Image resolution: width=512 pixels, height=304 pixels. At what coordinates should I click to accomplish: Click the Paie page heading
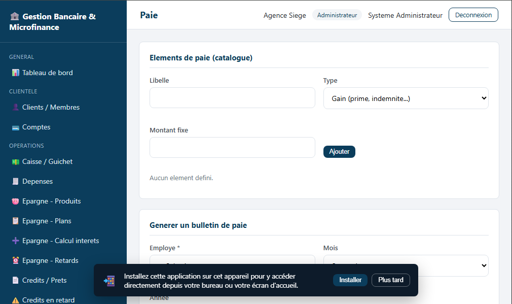coord(149,15)
